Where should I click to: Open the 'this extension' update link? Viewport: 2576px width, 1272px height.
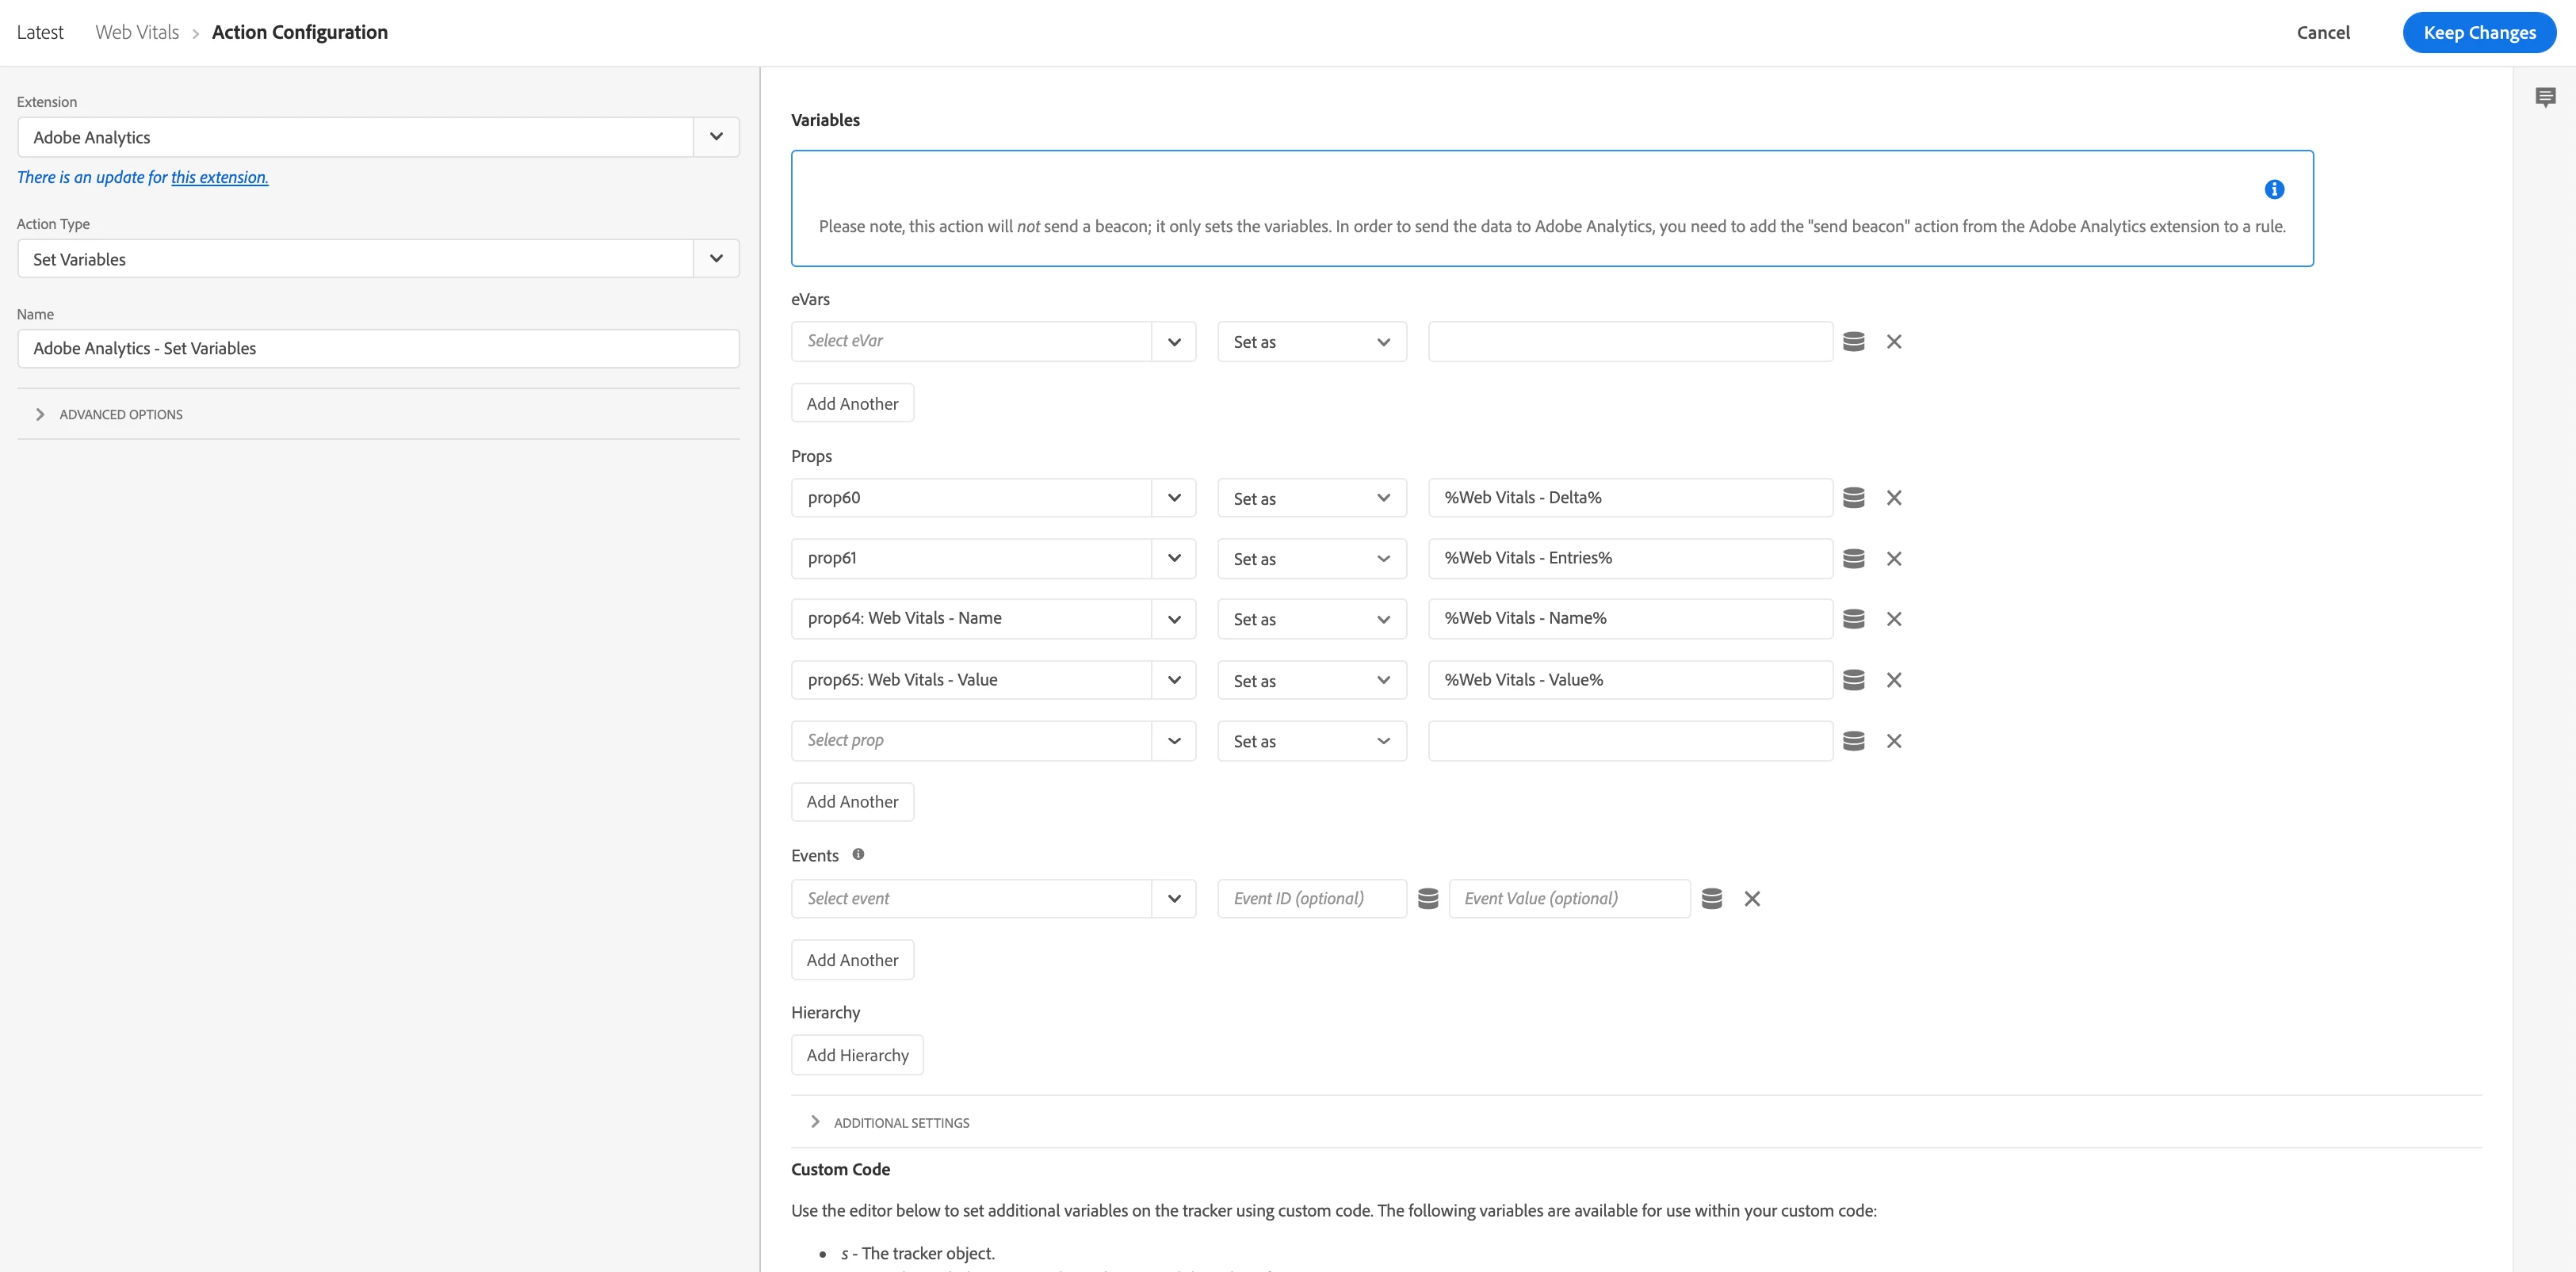(219, 177)
